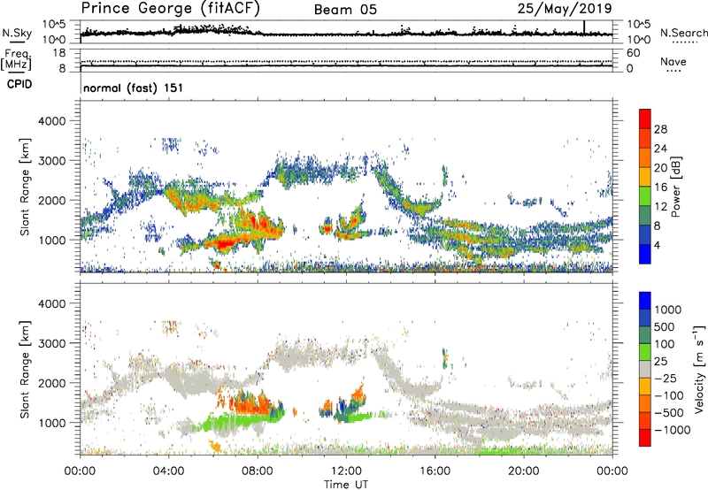Click the 'N.Sky' axis label
The width and height of the screenshot is (708, 490).
pos(17,33)
